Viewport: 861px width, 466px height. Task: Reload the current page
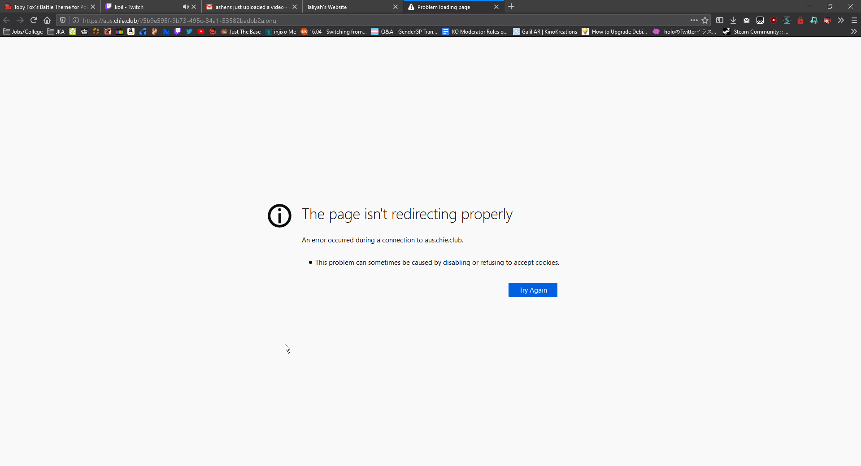pyautogui.click(x=34, y=20)
